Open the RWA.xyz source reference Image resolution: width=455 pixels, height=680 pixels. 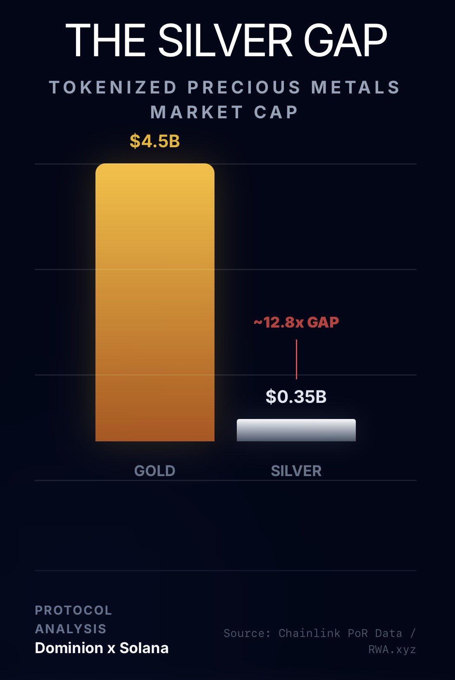coord(392,649)
